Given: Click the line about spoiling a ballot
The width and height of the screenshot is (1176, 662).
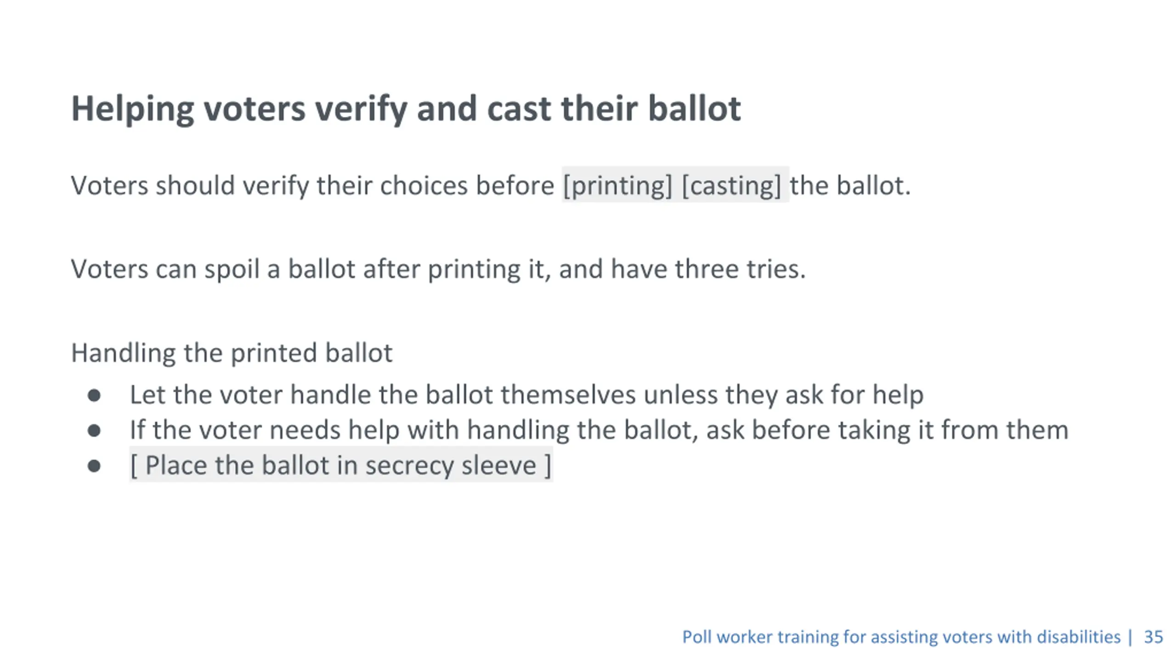Looking at the screenshot, I should (438, 269).
